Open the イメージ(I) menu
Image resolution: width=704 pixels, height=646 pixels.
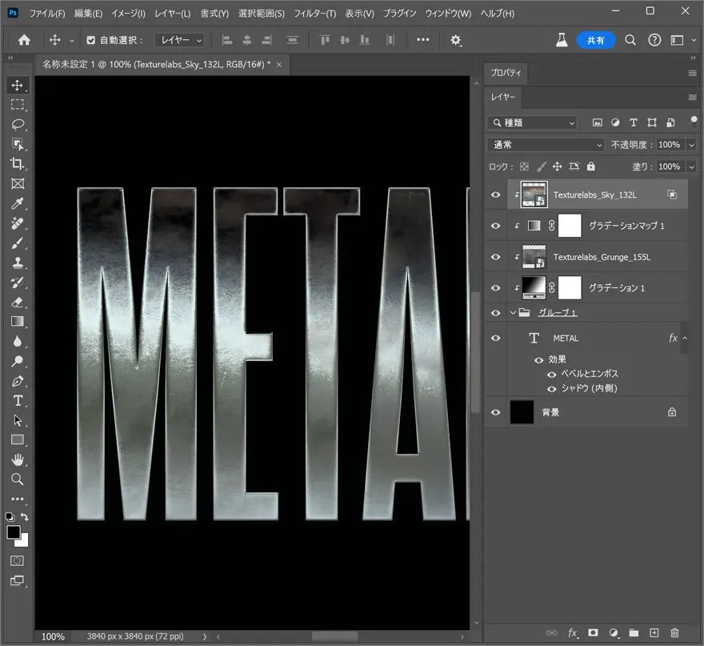tap(129, 14)
